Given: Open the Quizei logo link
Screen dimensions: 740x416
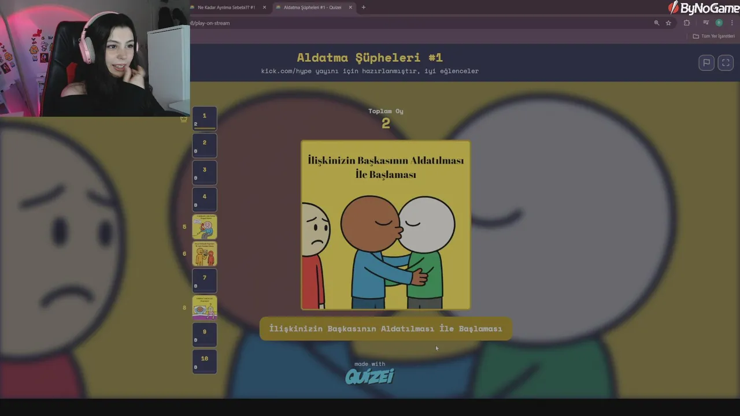Looking at the screenshot, I should [369, 377].
